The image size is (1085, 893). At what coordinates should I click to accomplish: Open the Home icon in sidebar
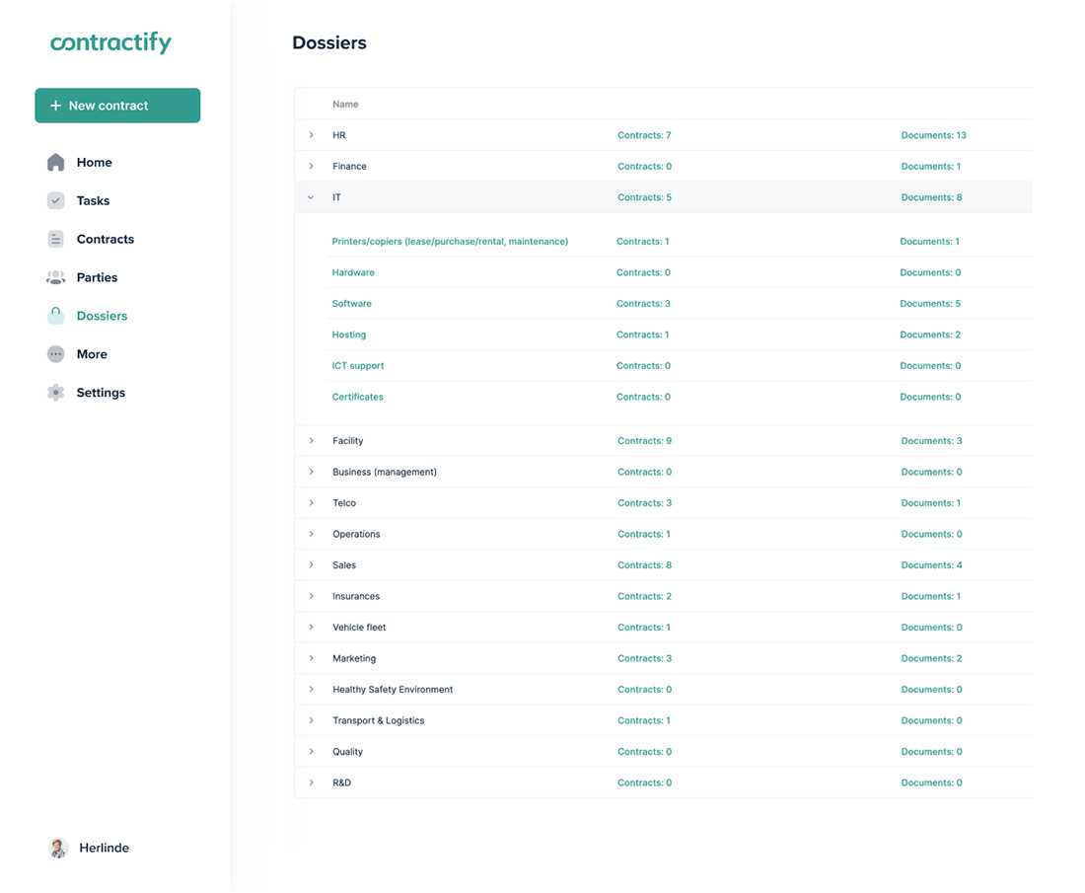[56, 162]
